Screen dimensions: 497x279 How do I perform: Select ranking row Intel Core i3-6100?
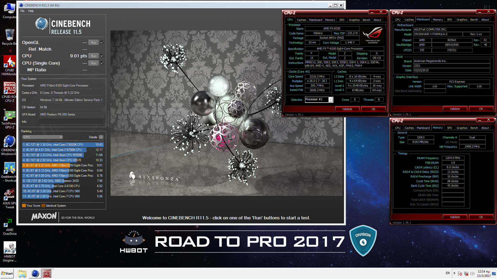[63, 186]
